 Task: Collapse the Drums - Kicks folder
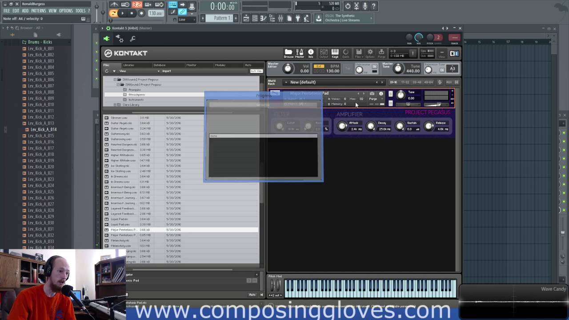click(37, 42)
